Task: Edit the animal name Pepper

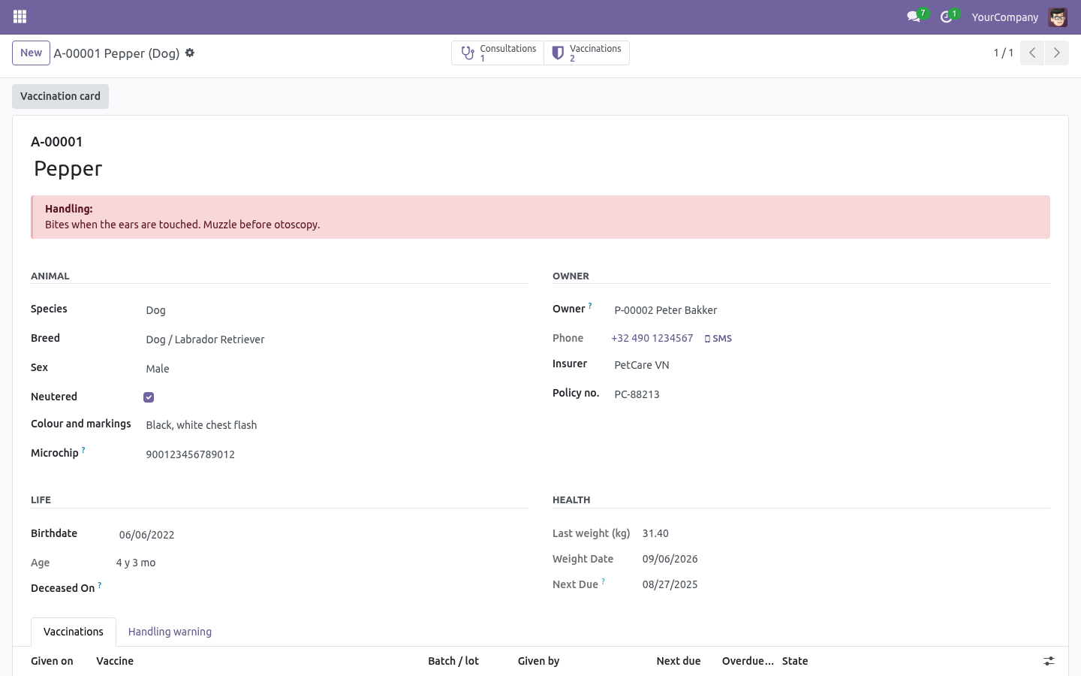Action: click(x=540, y=169)
